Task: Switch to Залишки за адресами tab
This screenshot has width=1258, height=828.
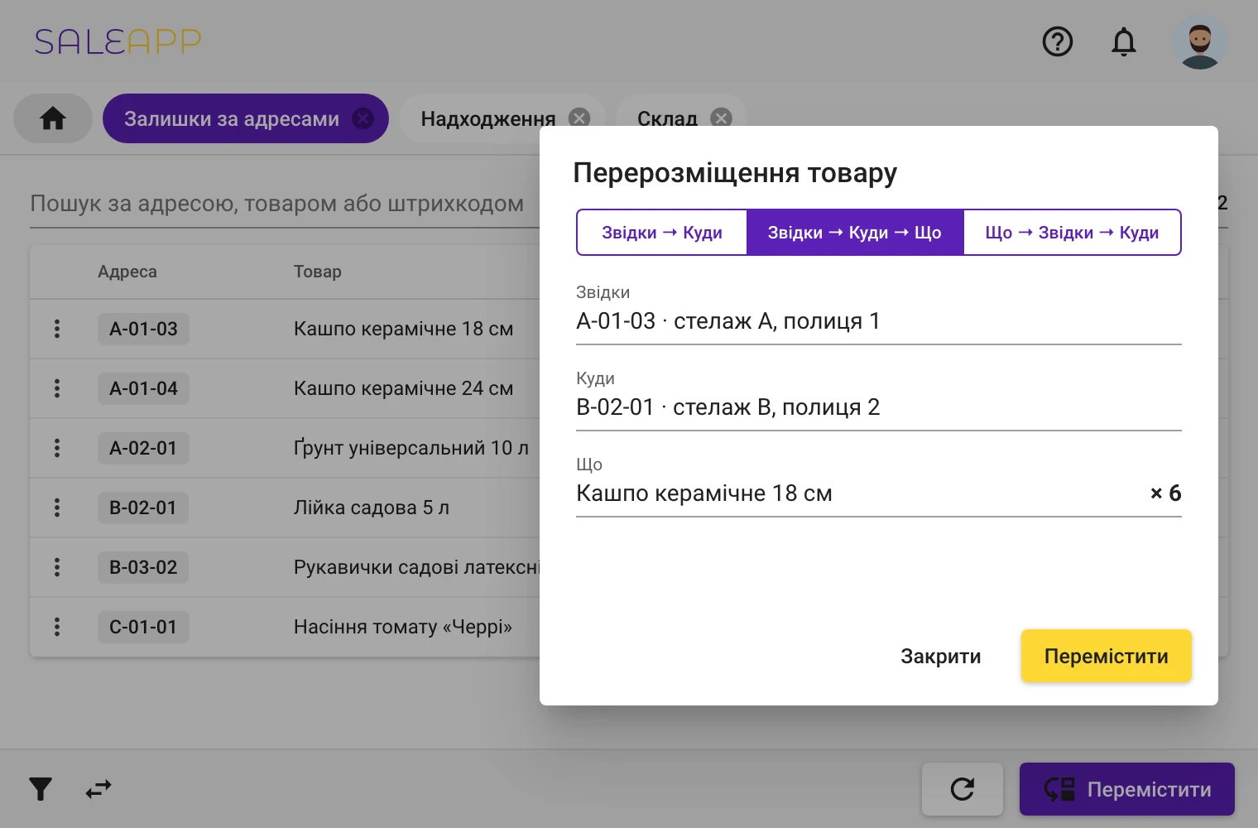Action: tap(232, 118)
